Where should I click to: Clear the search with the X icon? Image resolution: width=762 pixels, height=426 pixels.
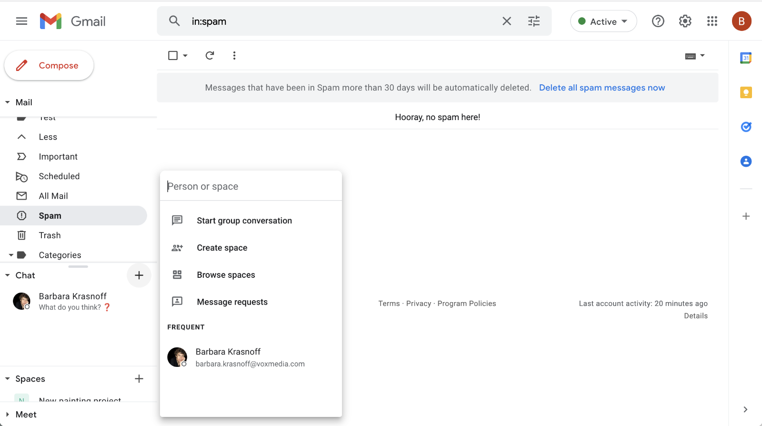point(507,21)
